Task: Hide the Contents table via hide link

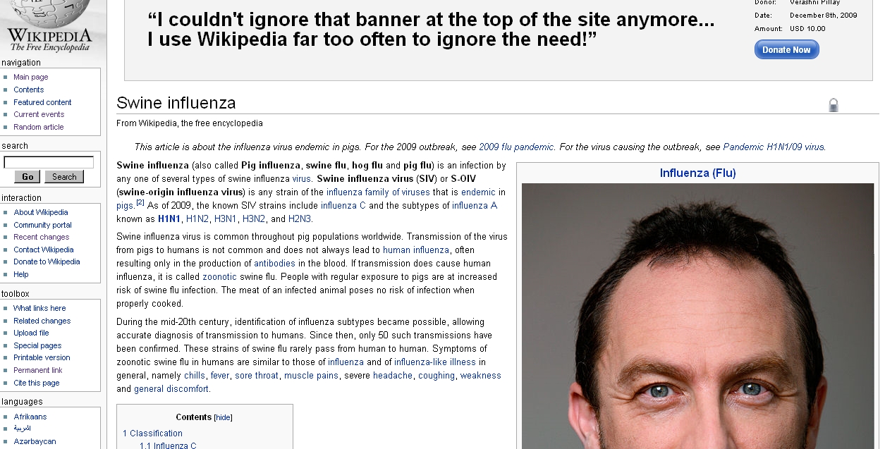Action: tap(223, 417)
